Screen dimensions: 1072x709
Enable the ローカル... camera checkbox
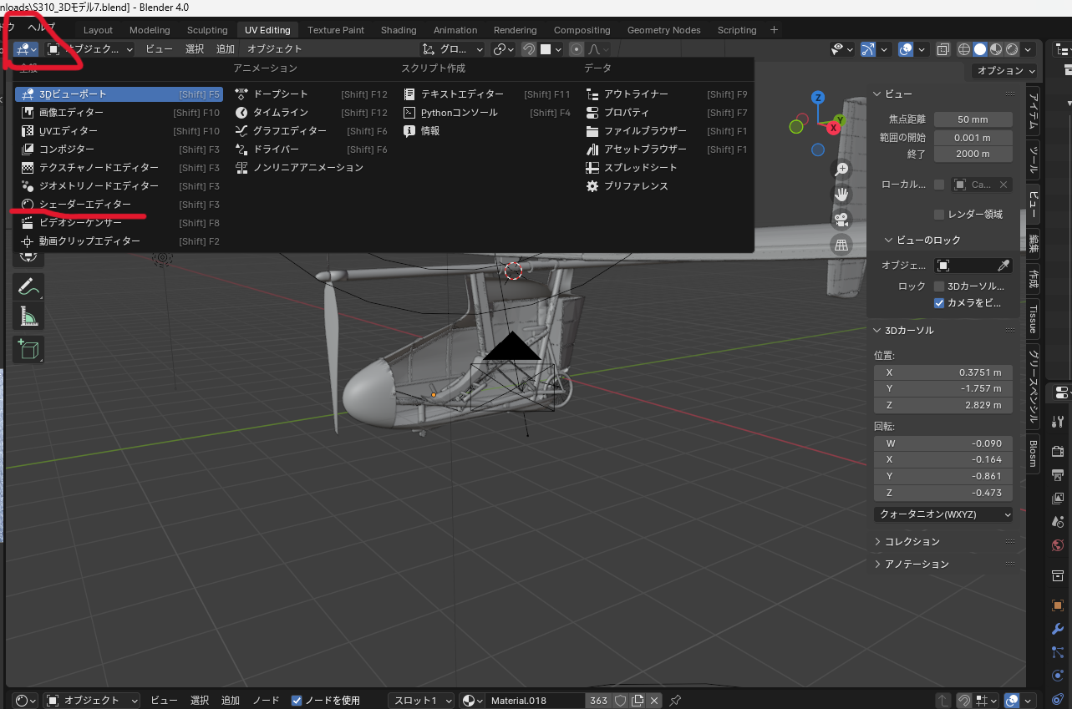point(939,185)
